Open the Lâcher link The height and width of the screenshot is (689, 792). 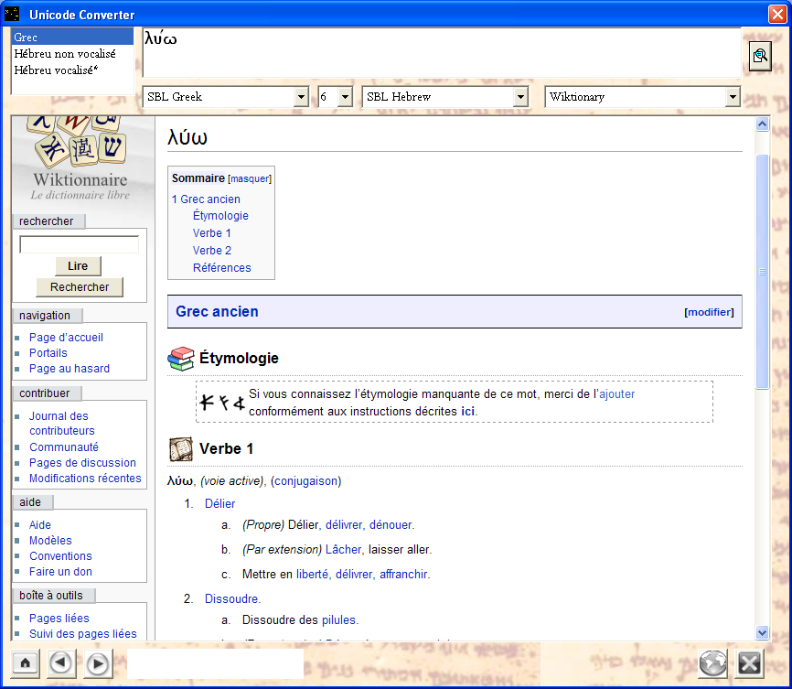tap(344, 550)
